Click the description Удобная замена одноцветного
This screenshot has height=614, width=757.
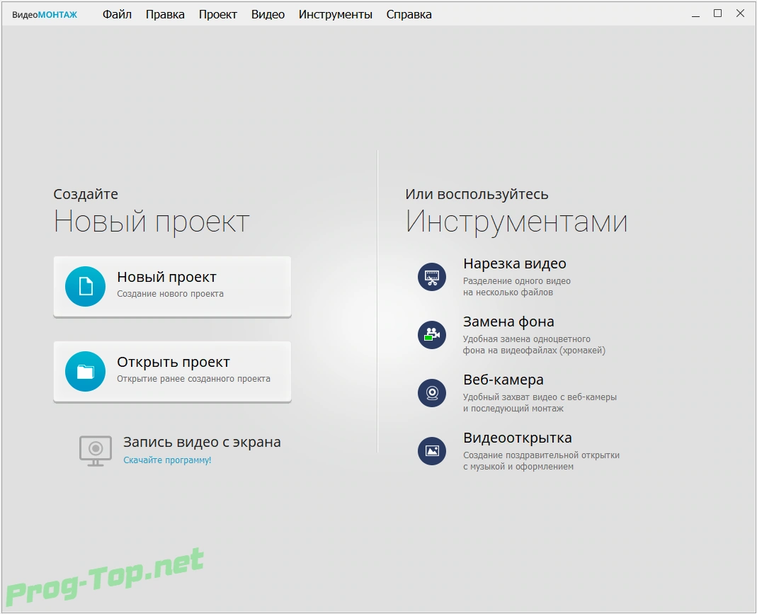[527, 339]
